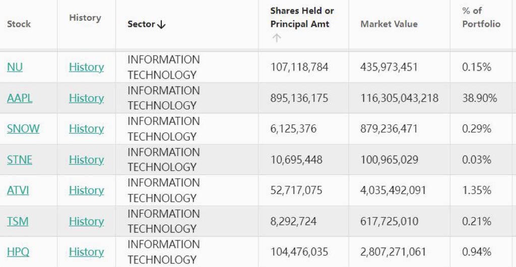Open the HPQ ticker link
Screen dimensions: 516x267
click(18, 252)
